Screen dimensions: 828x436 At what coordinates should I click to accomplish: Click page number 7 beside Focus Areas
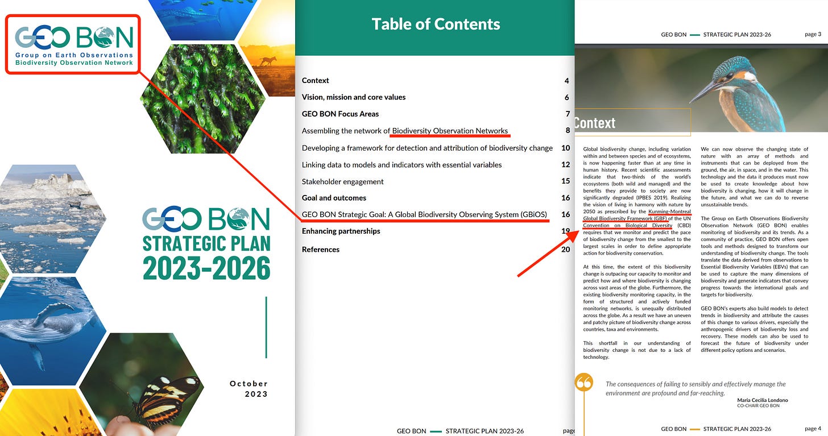tap(567, 114)
